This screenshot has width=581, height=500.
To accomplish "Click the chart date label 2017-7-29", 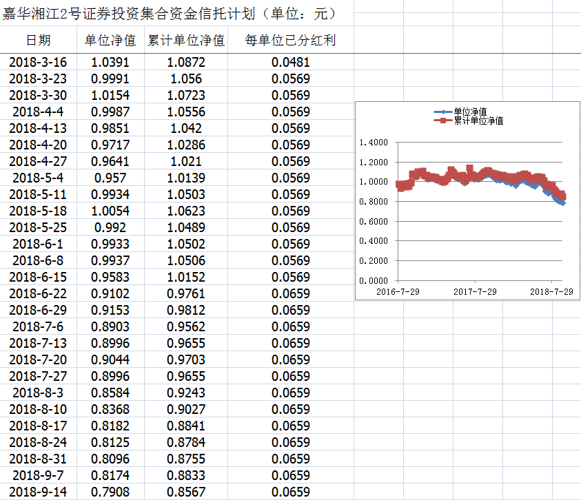I will pyautogui.click(x=475, y=292).
